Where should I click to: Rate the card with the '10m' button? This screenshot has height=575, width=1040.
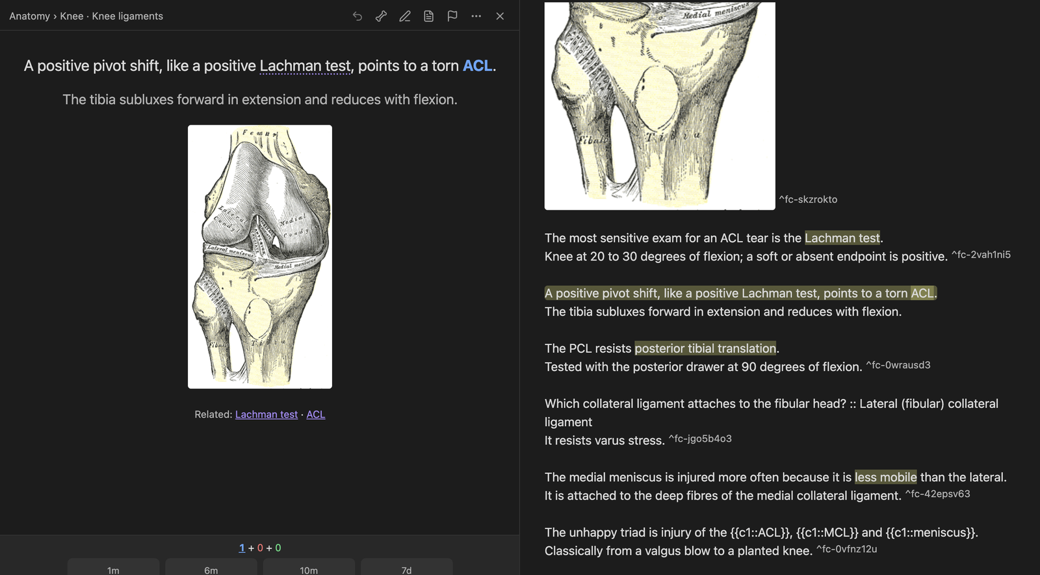pos(309,567)
